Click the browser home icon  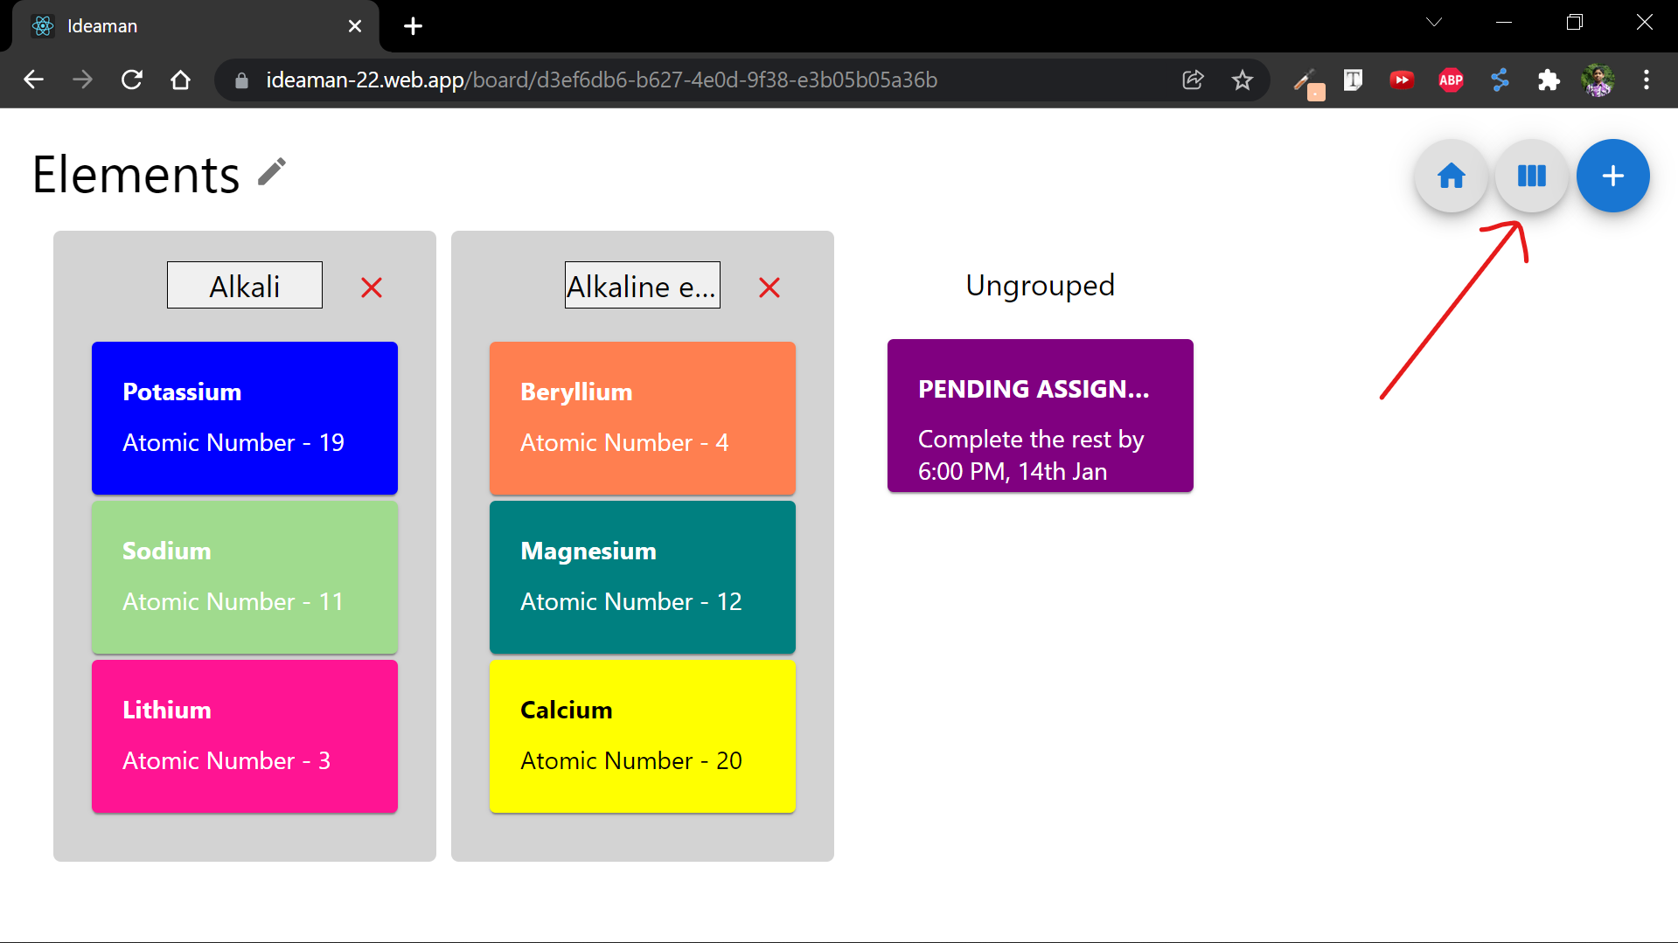pyautogui.click(x=180, y=80)
